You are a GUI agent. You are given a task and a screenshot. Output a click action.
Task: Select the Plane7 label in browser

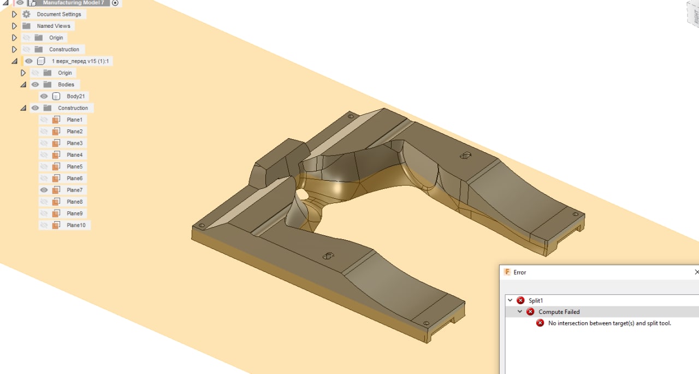click(x=75, y=190)
